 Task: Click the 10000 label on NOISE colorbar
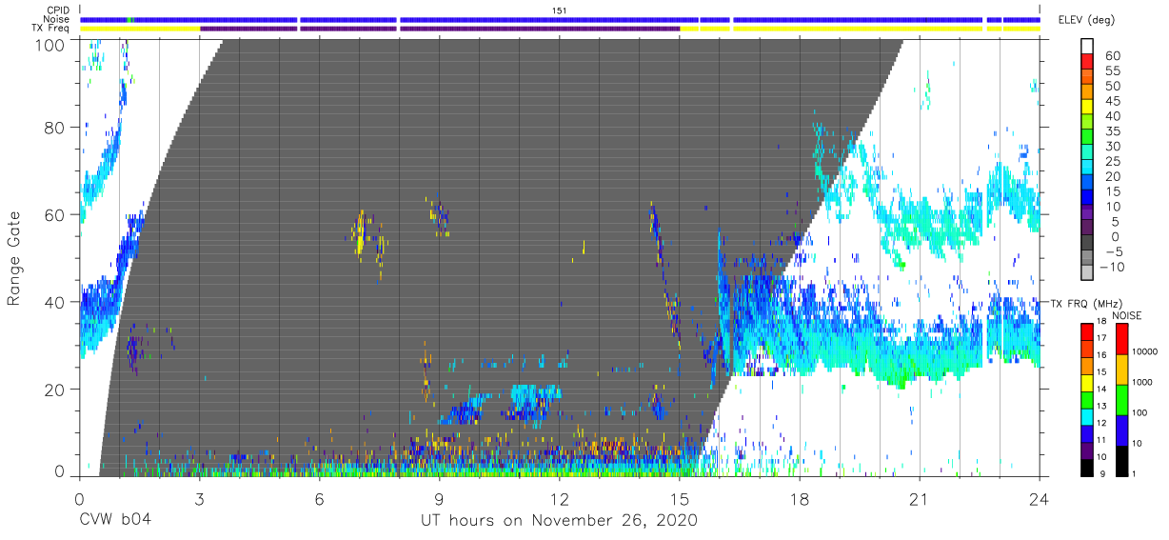click(x=1145, y=352)
